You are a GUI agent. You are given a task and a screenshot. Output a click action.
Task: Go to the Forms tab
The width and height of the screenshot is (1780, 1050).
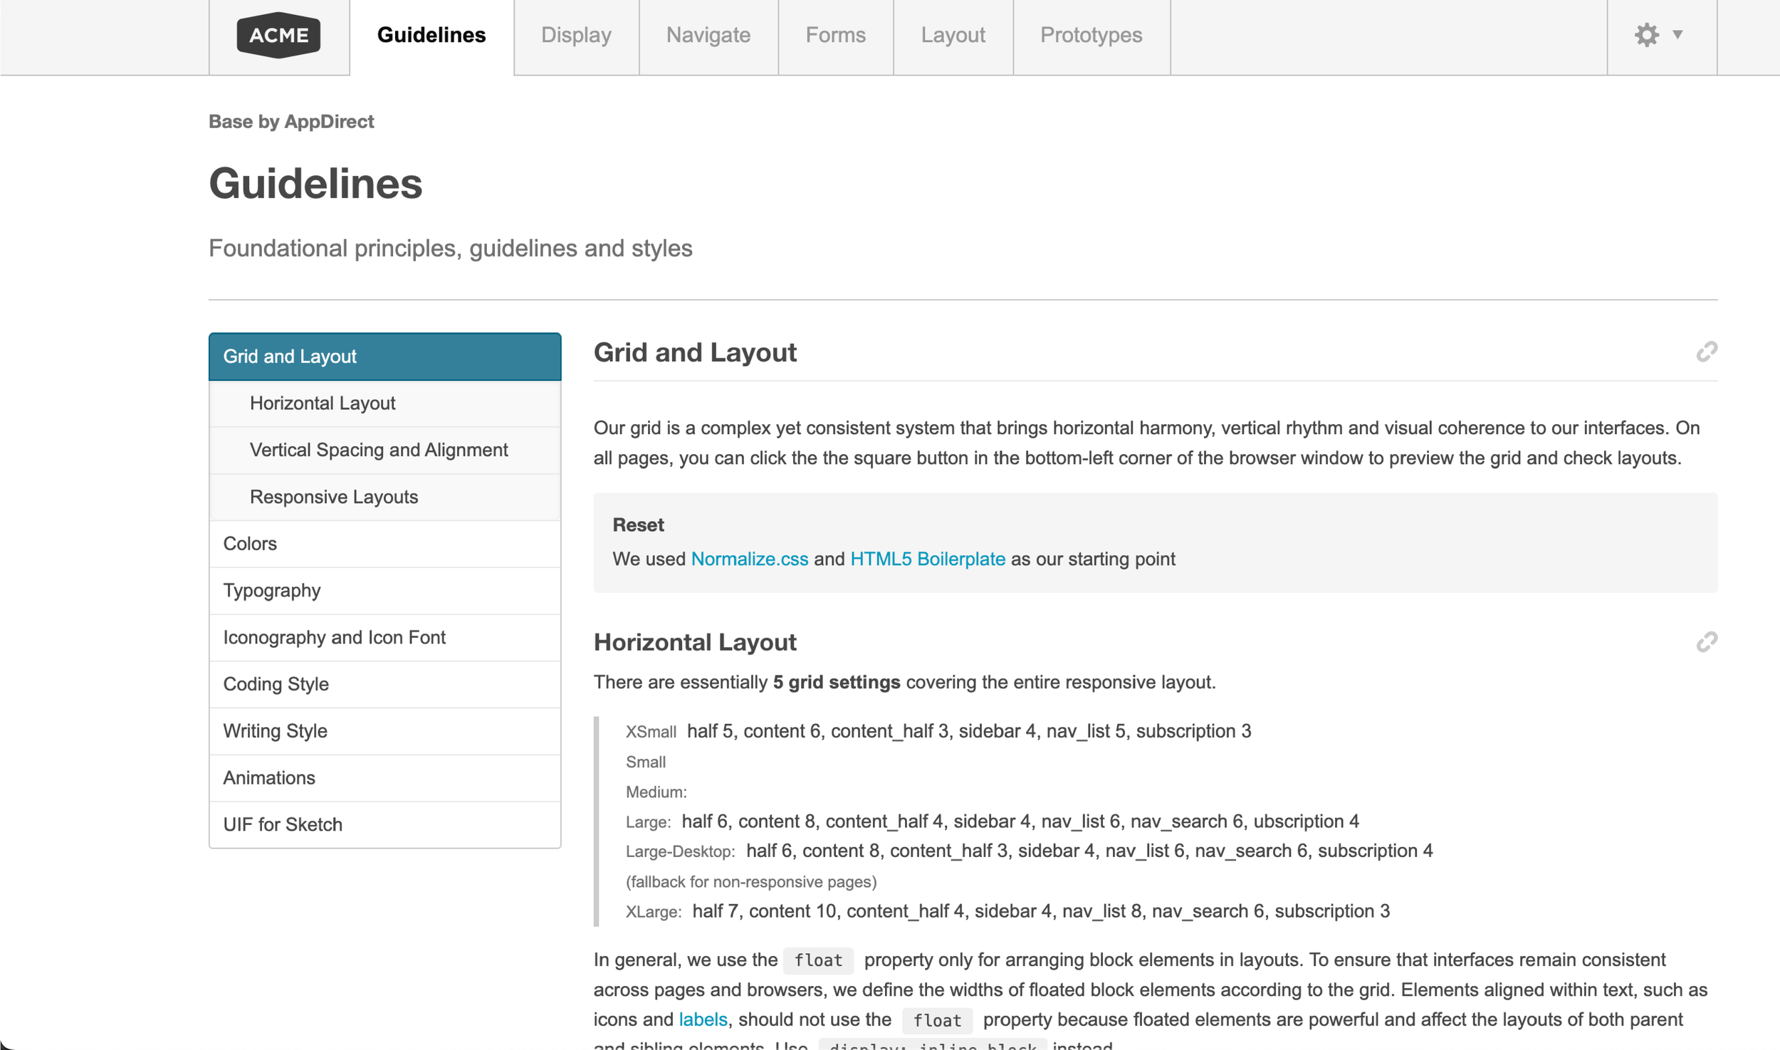click(x=835, y=35)
